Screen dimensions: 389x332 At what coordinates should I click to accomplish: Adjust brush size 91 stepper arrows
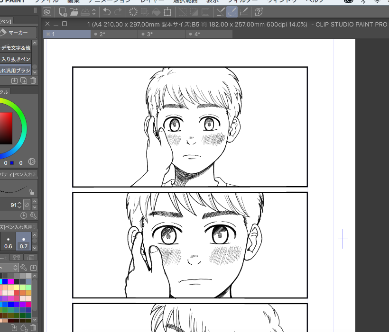point(19,205)
